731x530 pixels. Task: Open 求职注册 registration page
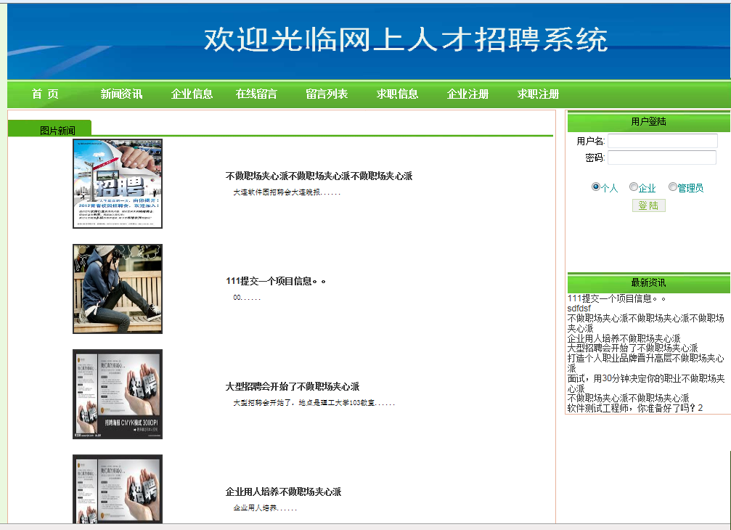(538, 94)
